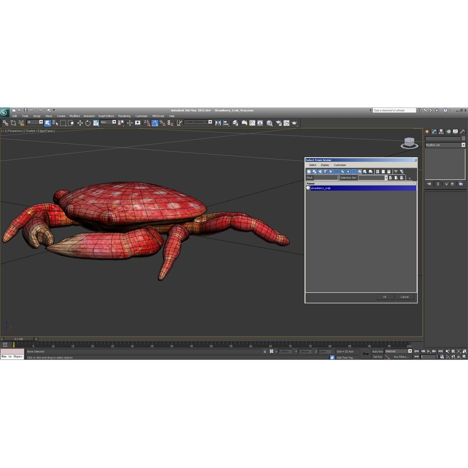468x468 pixels.
Task: Click Cancel in Select From Scene
Action: [404, 297]
